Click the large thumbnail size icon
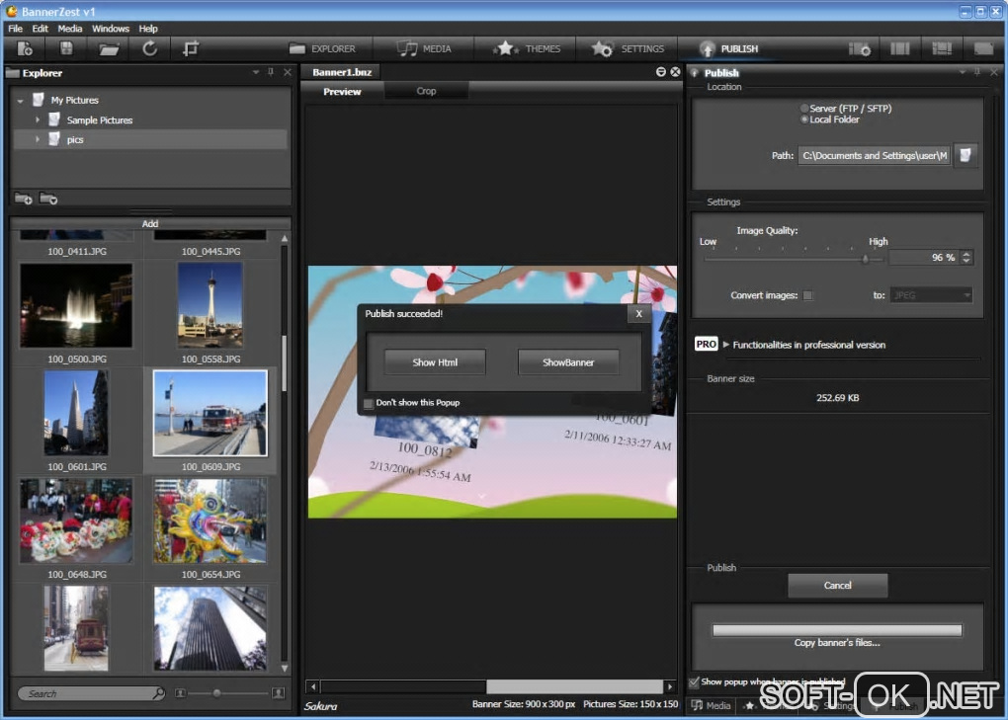 click(x=279, y=693)
